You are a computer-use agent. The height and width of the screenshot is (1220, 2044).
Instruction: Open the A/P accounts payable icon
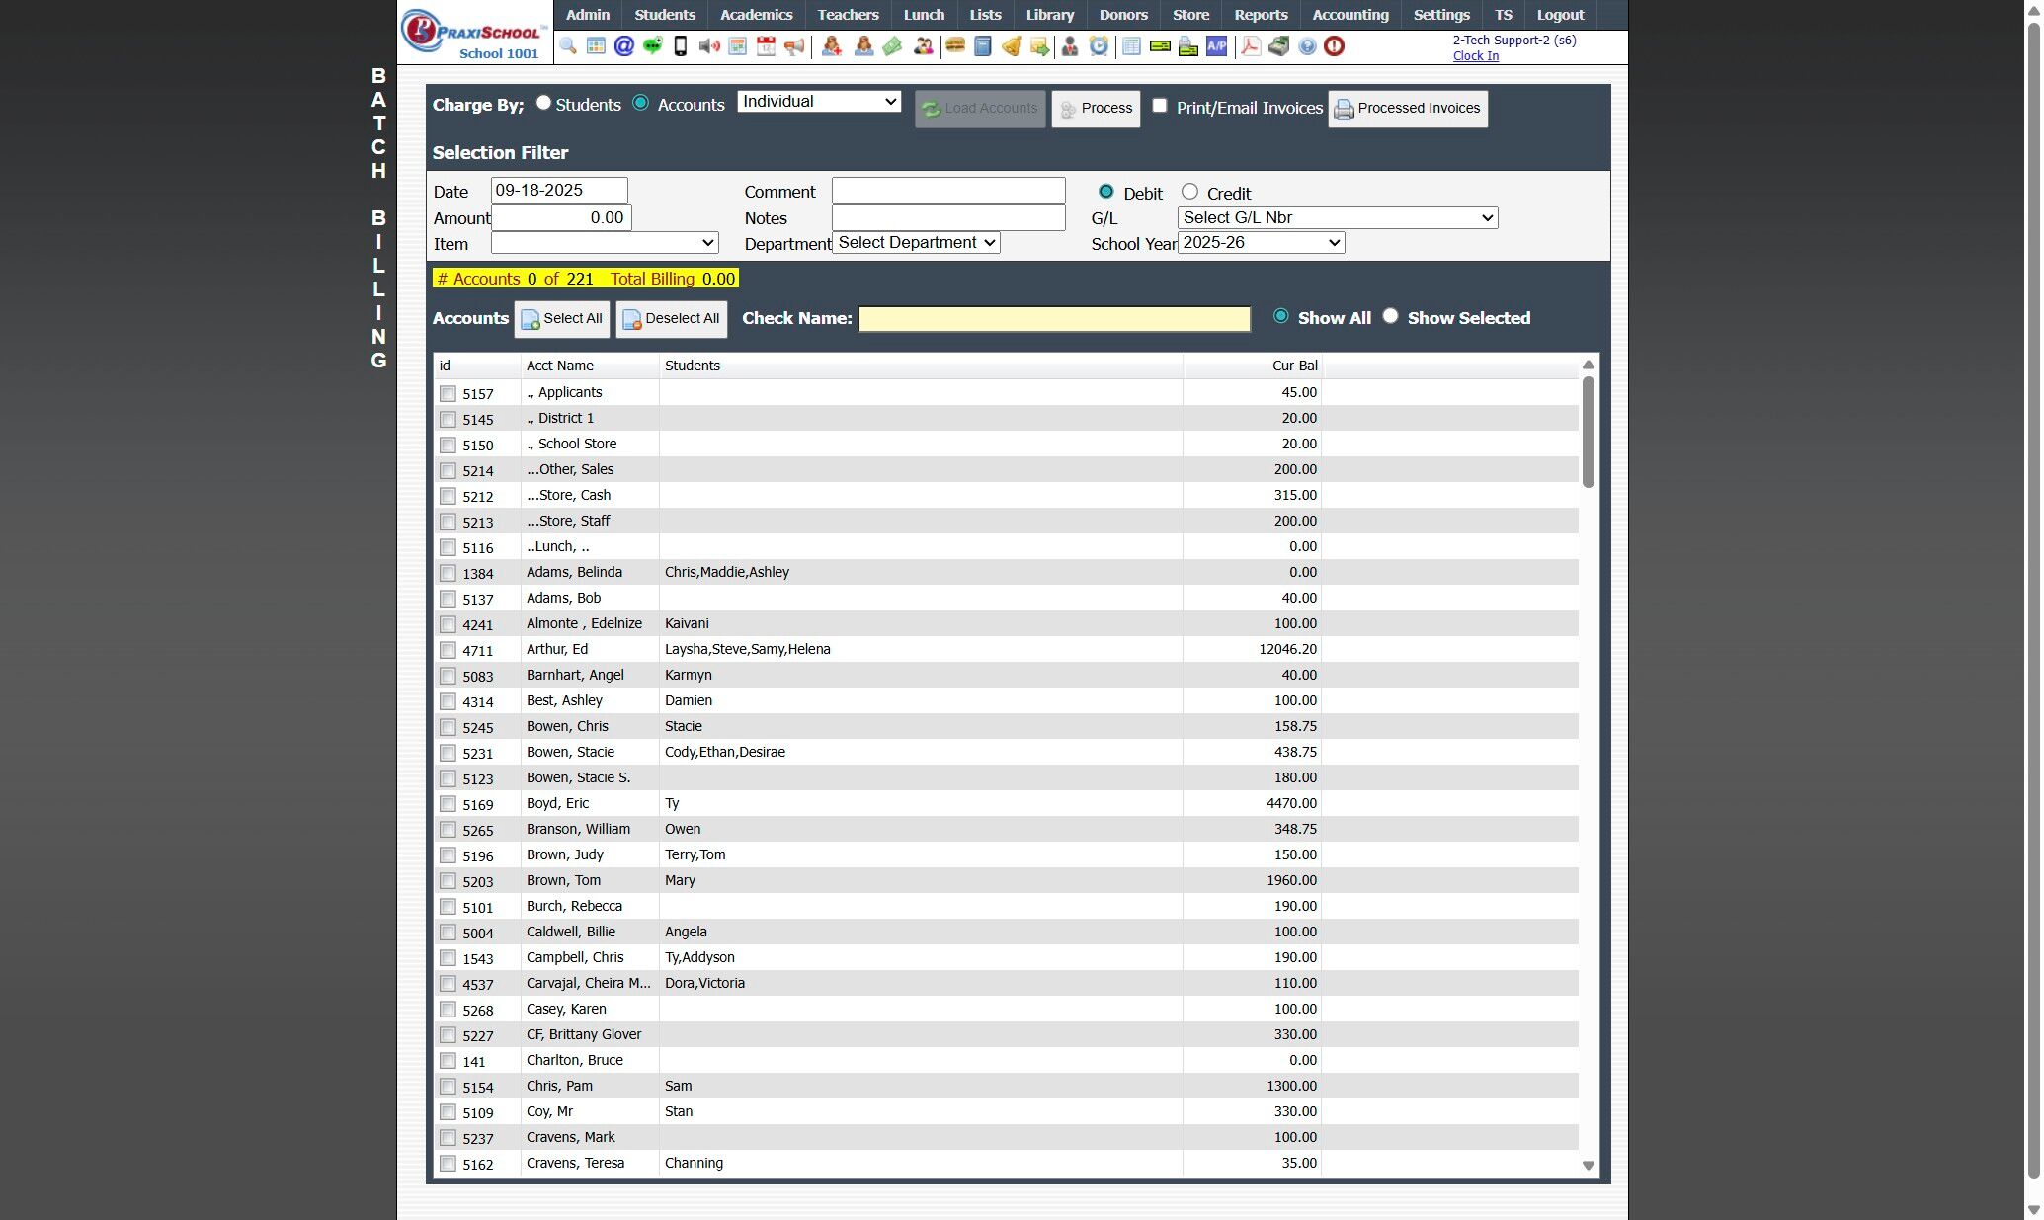point(1216,46)
